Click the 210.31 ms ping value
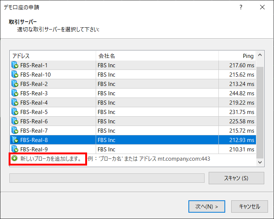This screenshot has height=219, width=274. pos(242,149)
